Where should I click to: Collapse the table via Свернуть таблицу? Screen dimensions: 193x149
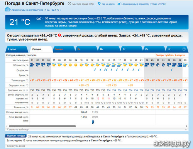(x=18, y=129)
